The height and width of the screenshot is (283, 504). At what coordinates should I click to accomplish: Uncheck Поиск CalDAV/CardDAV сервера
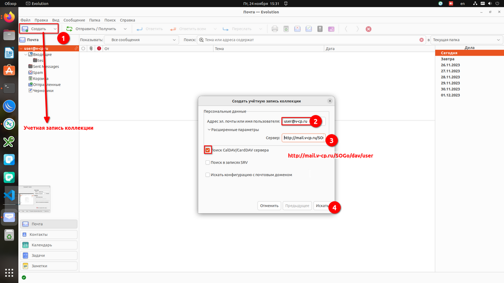tap(208, 150)
